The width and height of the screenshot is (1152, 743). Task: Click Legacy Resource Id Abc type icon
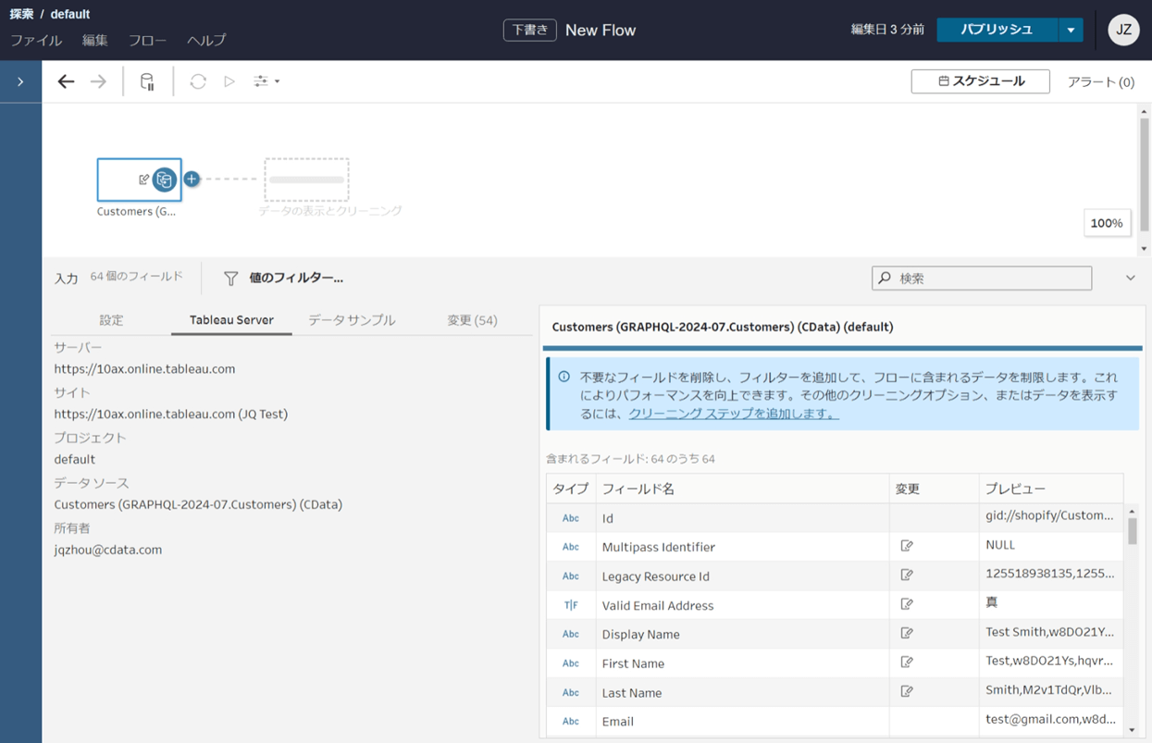tap(571, 576)
